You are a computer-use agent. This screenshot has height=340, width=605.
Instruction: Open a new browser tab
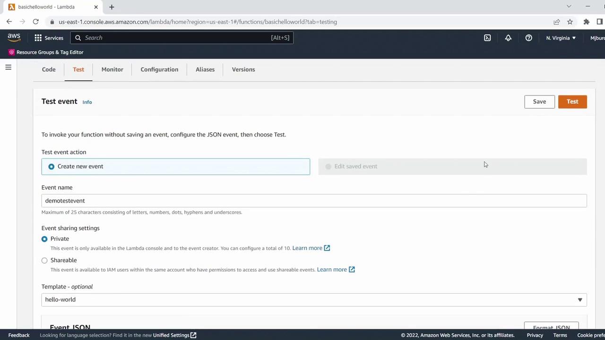point(112,7)
